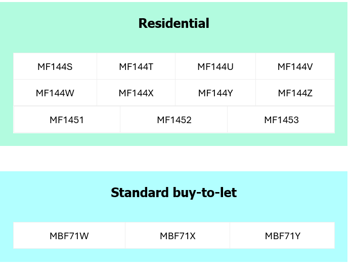Click the MF1451 residential code
Image resolution: width=350 pixels, height=264 pixels.
(x=67, y=120)
